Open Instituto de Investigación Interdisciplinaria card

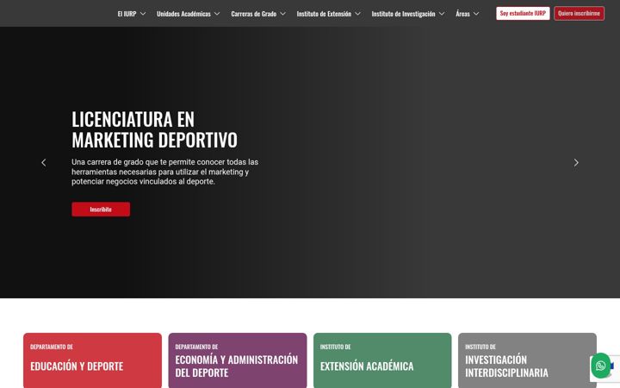tap(527, 360)
